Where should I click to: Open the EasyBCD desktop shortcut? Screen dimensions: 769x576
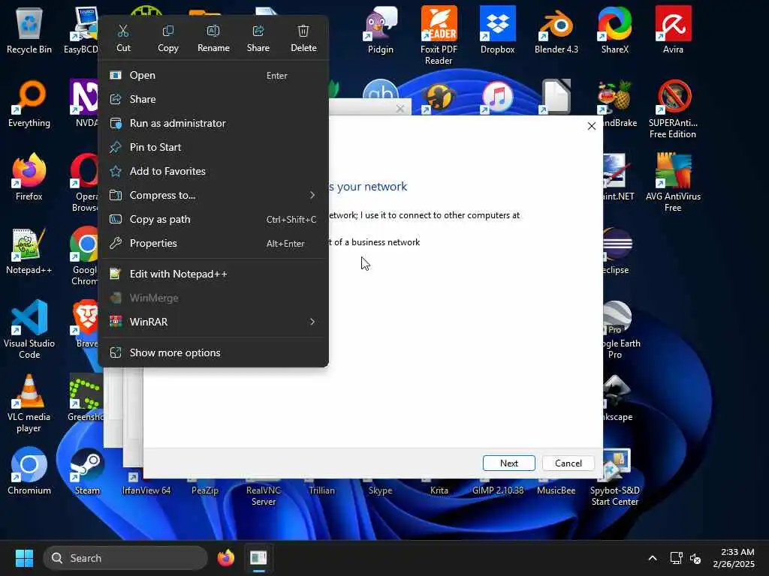(81, 30)
